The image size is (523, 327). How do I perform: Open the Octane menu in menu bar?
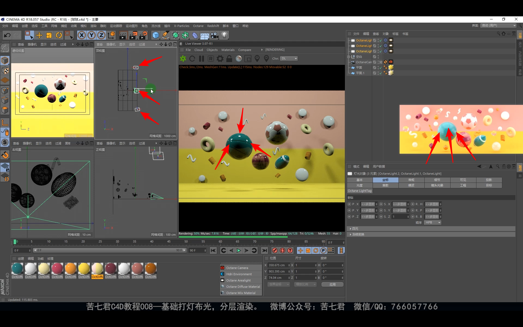198,26
